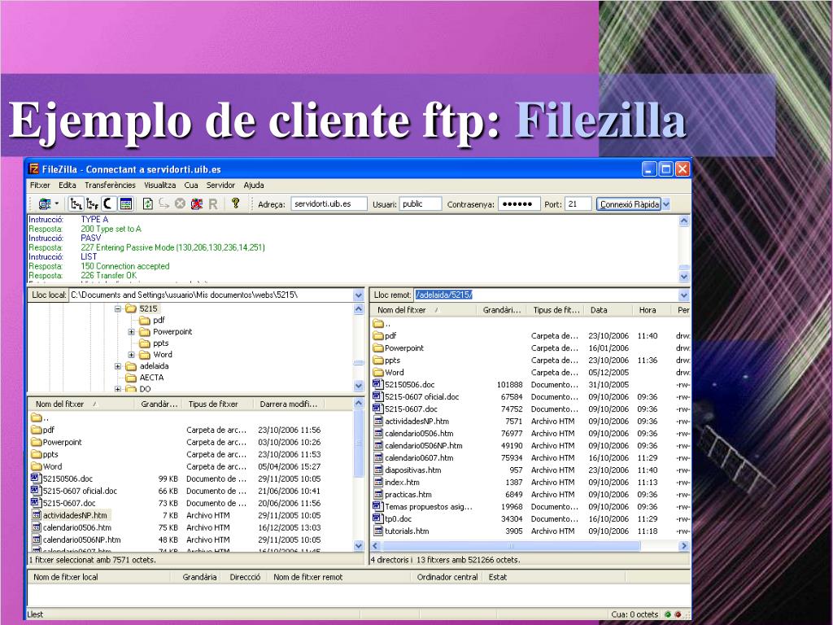
Task: Open the Cua menu
Action: click(191, 185)
